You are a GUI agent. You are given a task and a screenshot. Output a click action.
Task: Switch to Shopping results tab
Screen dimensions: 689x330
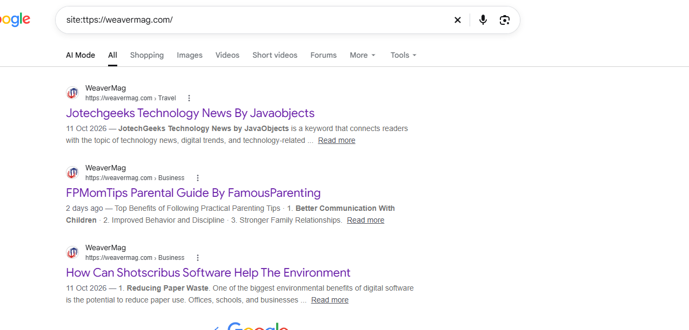(147, 55)
